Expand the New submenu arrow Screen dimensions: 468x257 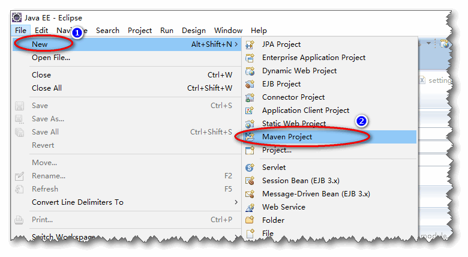pos(236,44)
